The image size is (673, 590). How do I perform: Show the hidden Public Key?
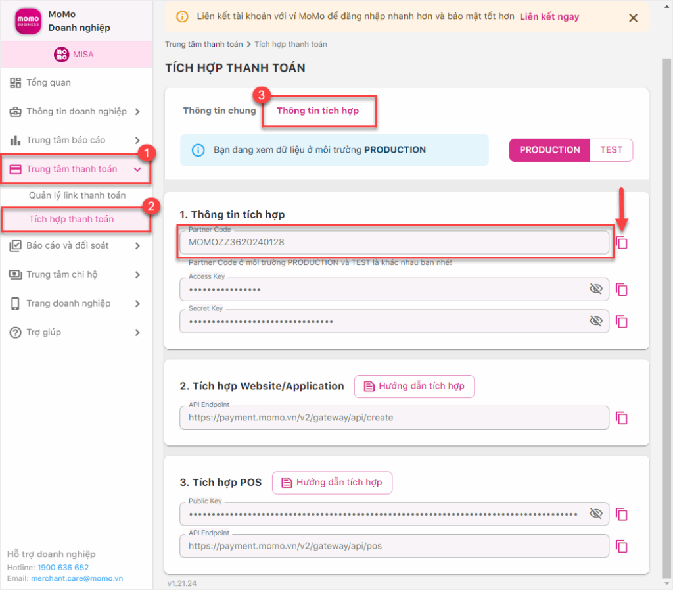[x=596, y=514]
